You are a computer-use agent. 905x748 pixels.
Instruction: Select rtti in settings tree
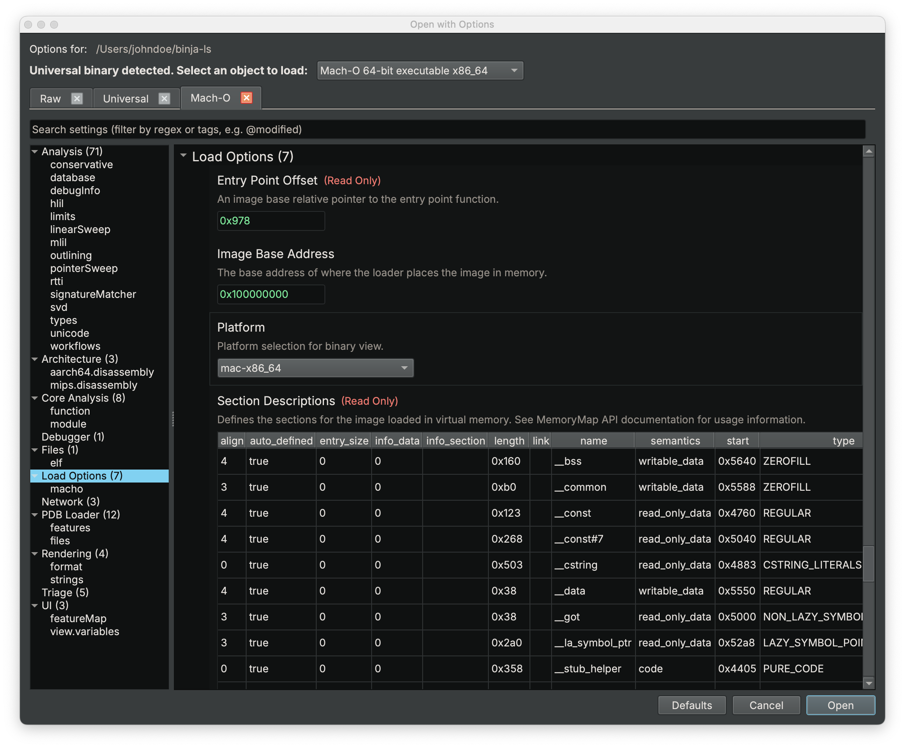[57, 281]
